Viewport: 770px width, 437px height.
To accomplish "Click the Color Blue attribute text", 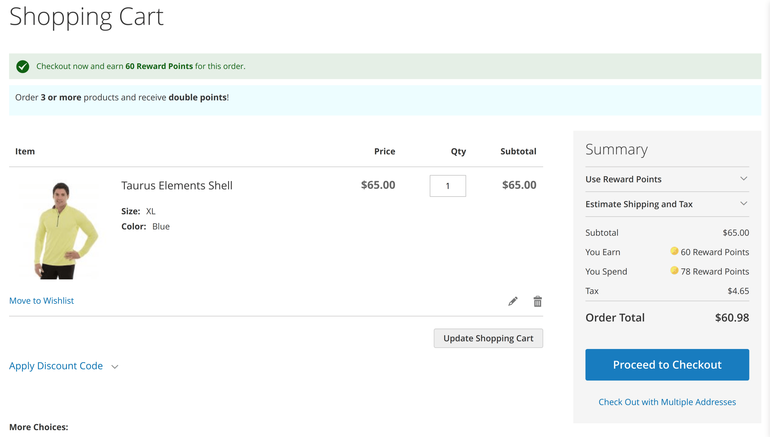I will click(x=145, y=226).
